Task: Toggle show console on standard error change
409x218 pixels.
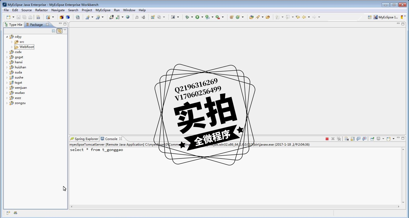Action: [x=364, y=139]
